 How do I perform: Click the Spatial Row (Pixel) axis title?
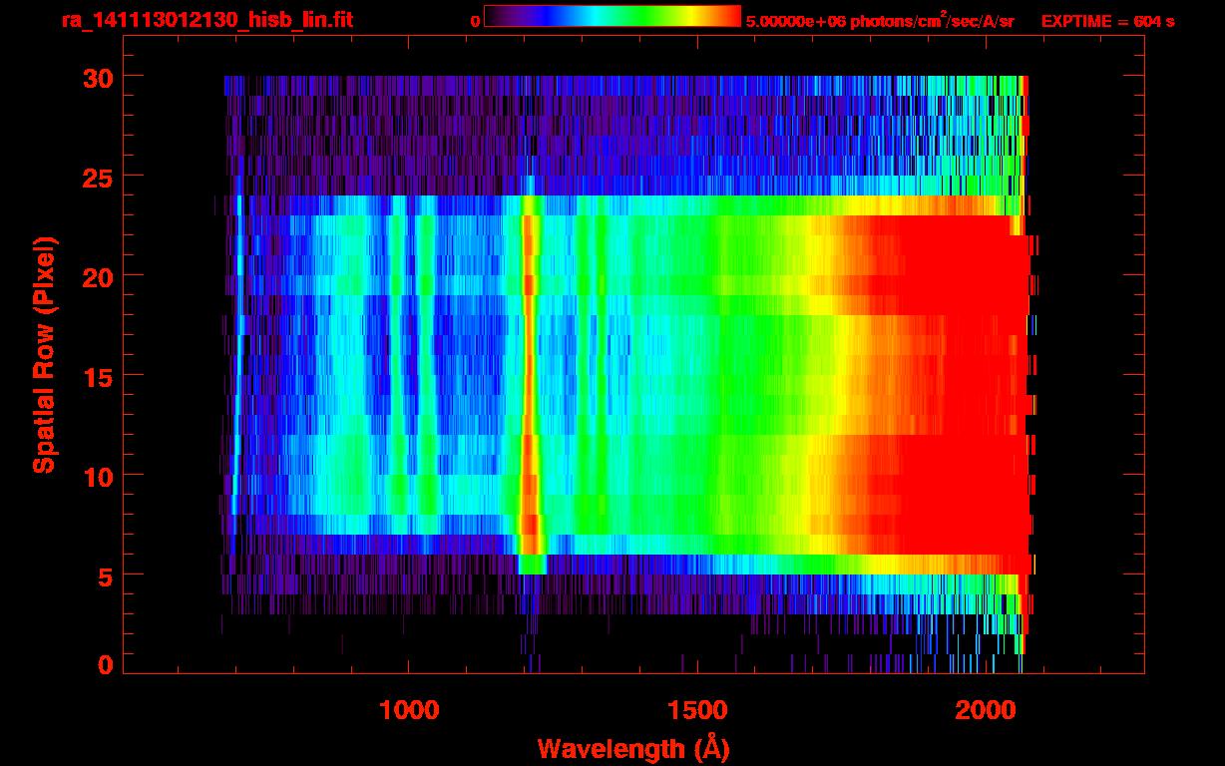45,355
